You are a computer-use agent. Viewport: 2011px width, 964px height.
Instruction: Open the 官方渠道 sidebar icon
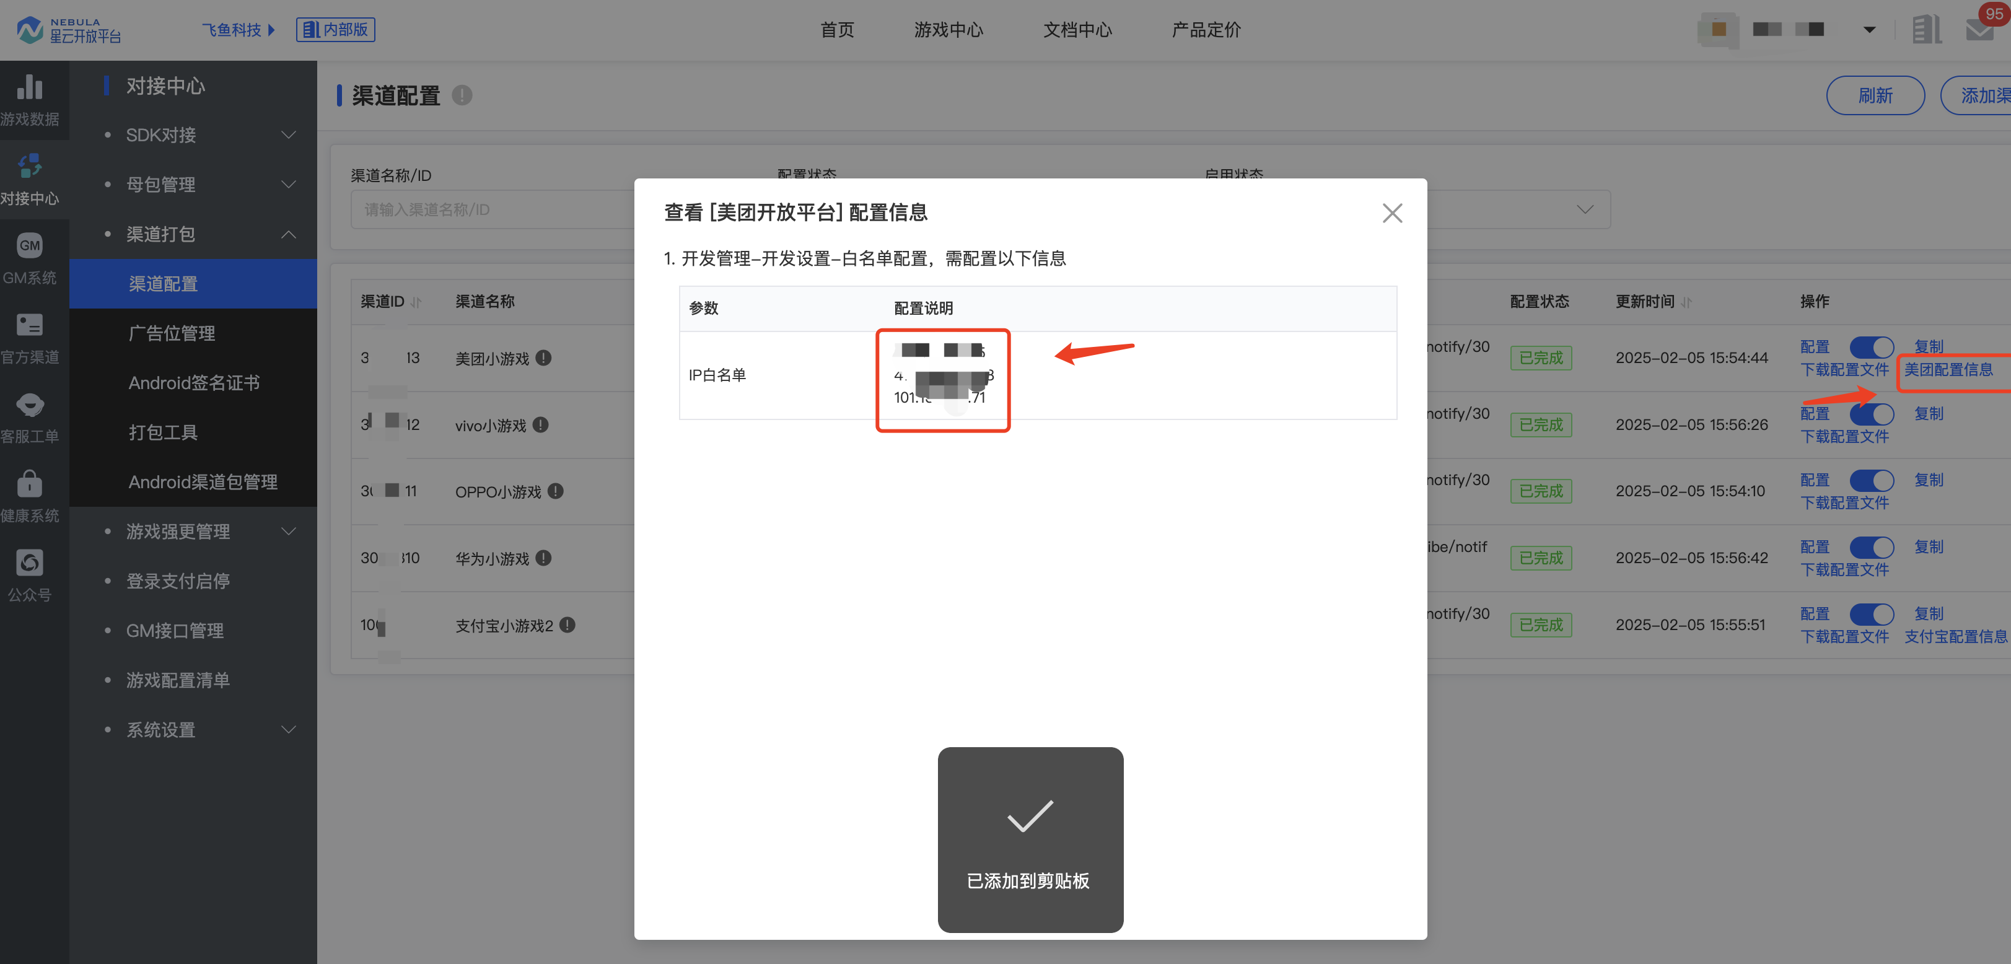(x=30, y=338)
